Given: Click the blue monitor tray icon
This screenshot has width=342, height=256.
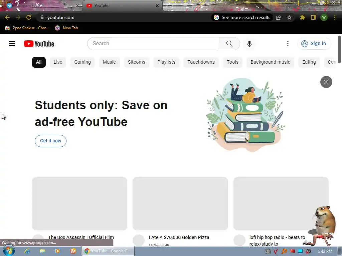Looking at the screenshot, I should pyautogui.click(x=300, y=251).
